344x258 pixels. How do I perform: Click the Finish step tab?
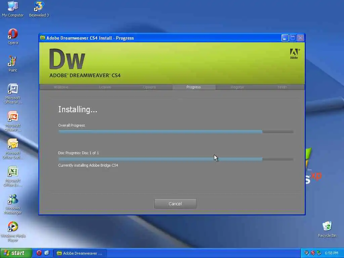click(282, 87)
